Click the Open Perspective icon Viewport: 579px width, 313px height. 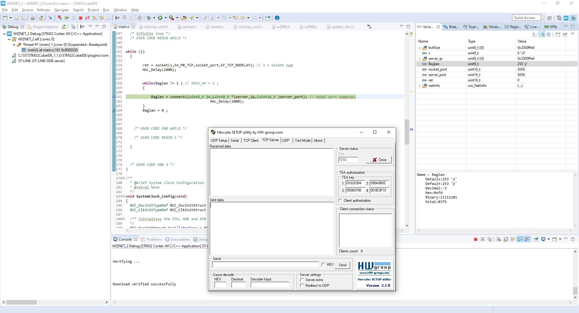[x=550, y=18]
